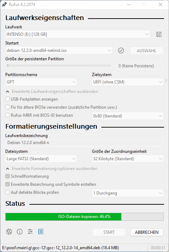Viewport: 169px width, 252px height.
Task: Click the Rufus USB icon in title bar
Action: coord(4,5)
